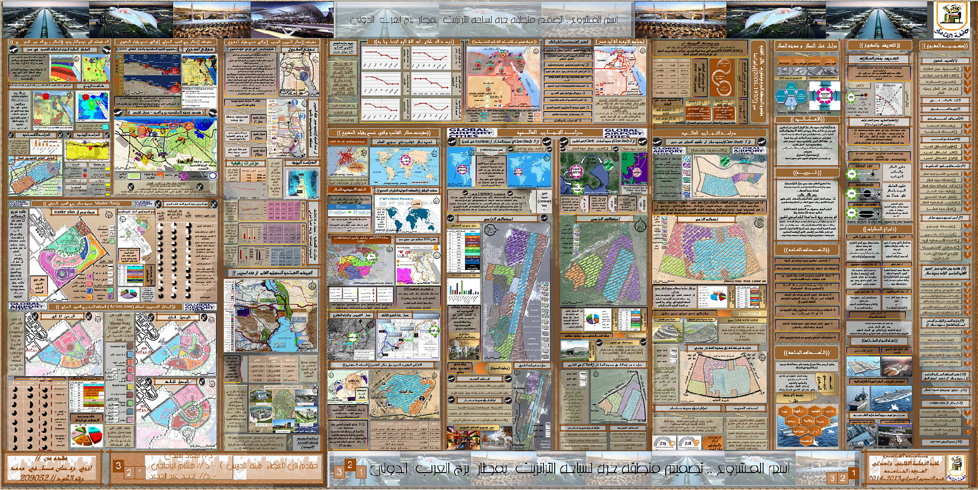The width and height of the screenshot is (978, 490).
Task: Select circled number 3 on the corridor map
Action: [x=300, y=136]
